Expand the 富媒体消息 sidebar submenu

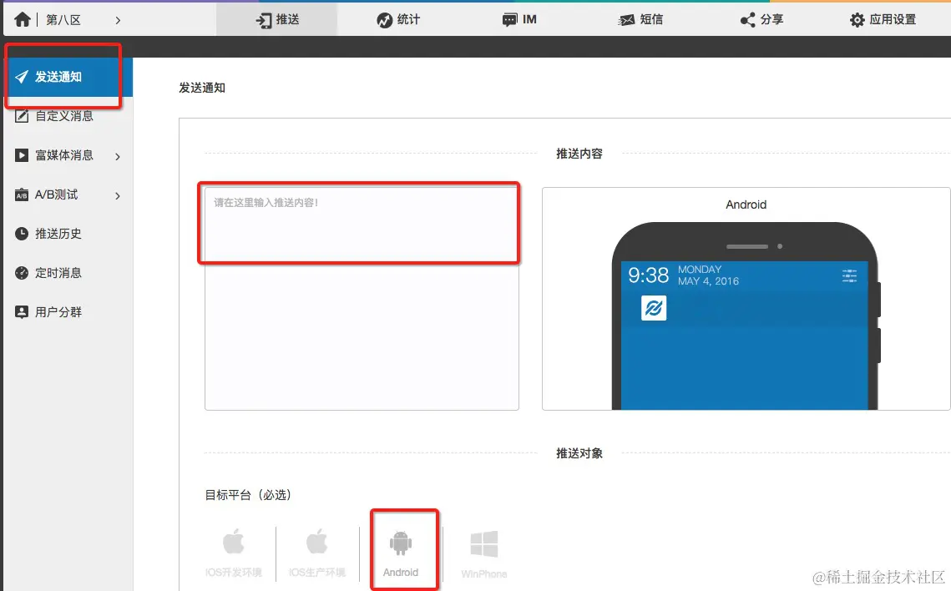[x=63, y=154]
